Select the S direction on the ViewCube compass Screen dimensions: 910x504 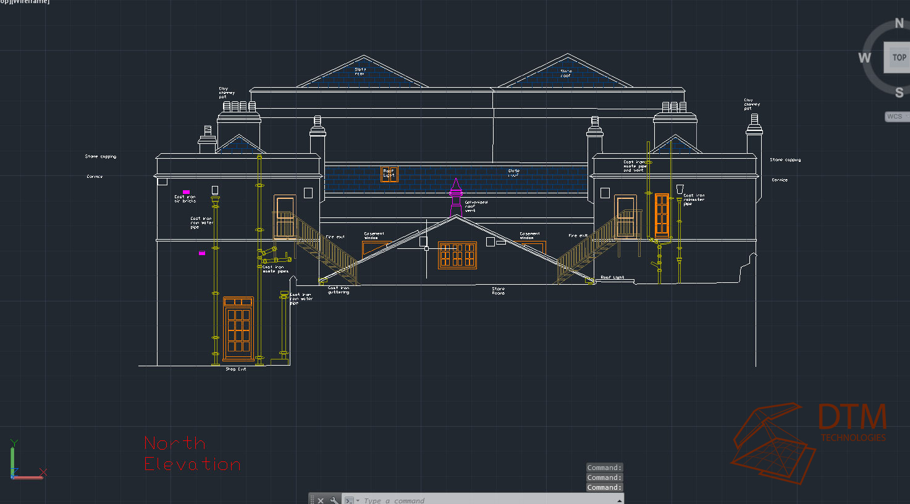(899, 93)
